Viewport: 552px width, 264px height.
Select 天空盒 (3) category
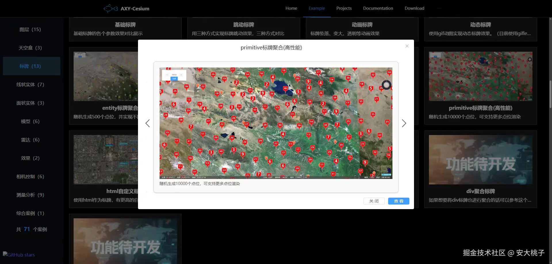click(30, 48)
